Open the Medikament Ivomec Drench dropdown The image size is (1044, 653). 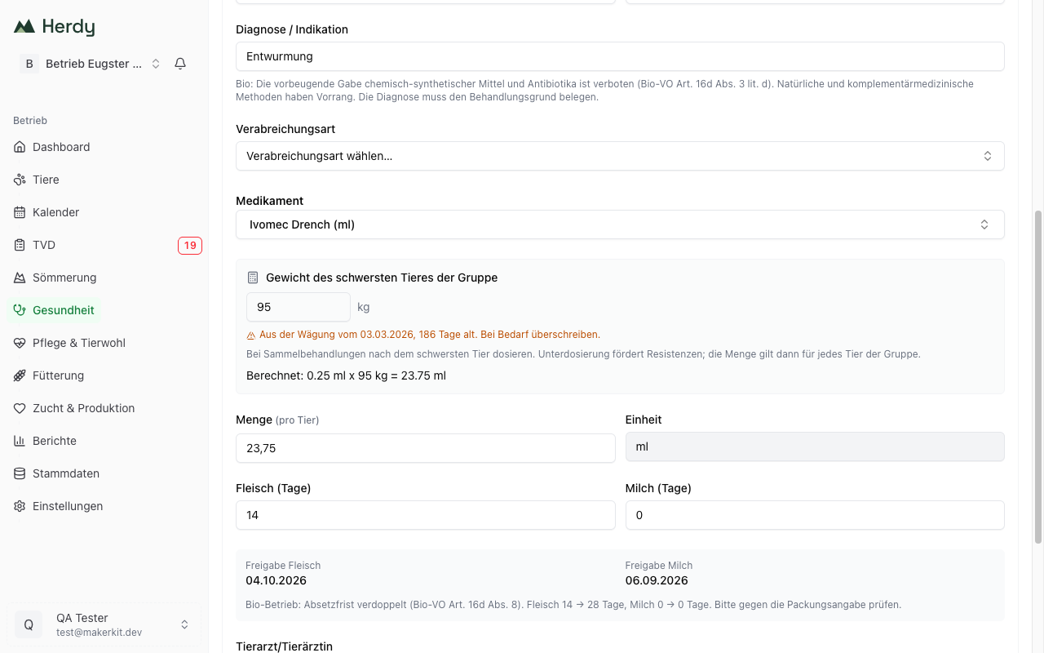pos(620,224)
